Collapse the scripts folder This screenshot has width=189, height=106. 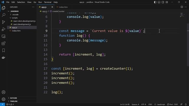22,18
